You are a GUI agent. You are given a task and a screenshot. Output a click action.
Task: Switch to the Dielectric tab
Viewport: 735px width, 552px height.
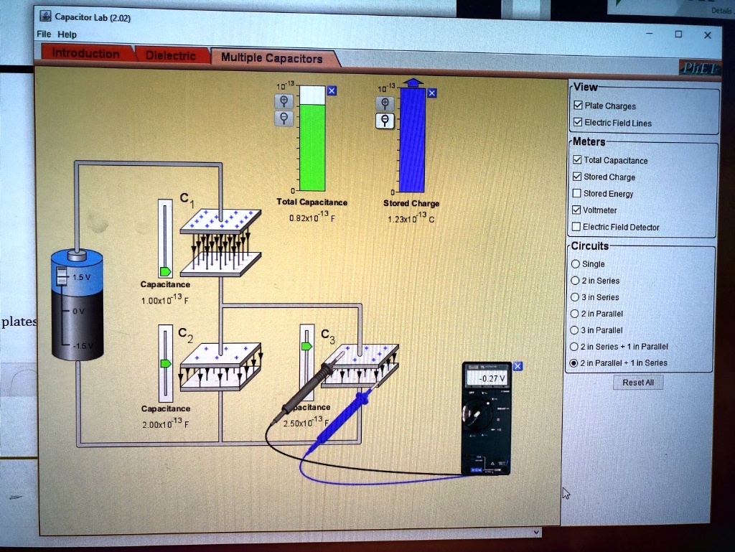tap(169, 54)
